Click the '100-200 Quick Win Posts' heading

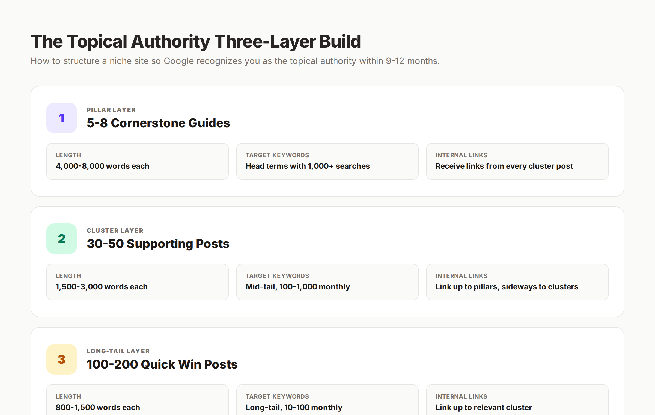[162, 364]
